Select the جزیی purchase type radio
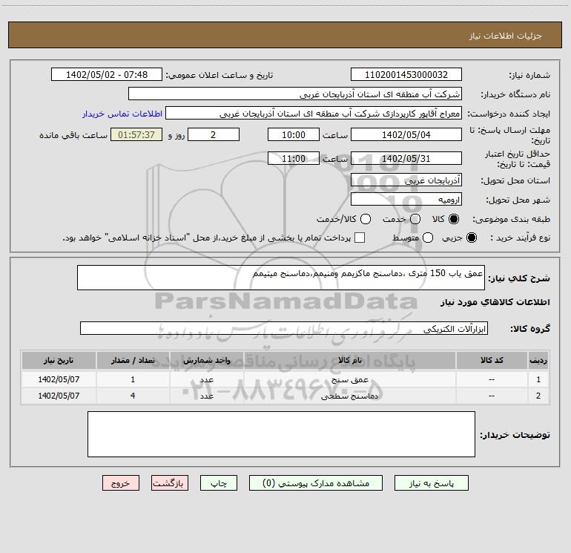 (472, 238)
